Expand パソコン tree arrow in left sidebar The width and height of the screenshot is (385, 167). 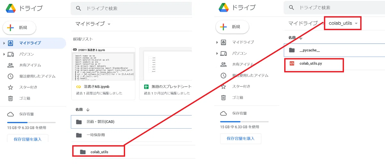coord(4,54)
